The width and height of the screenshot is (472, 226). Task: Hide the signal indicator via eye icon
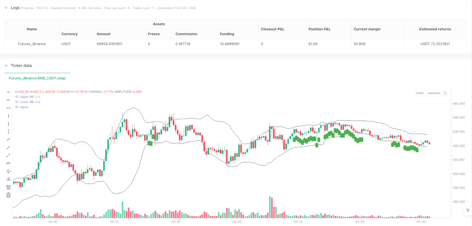(17, 107)
